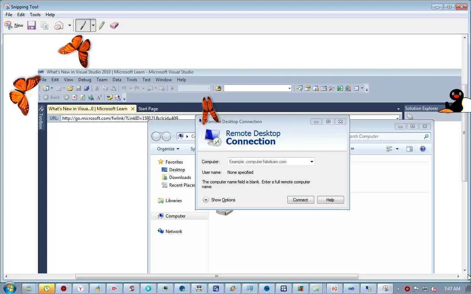Open the Snipping Tool File menu

tap(9, 15)
